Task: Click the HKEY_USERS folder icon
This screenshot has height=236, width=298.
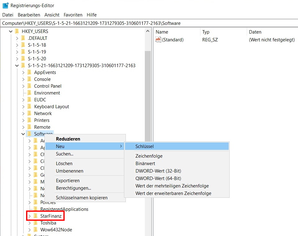Action: [17, 31]
